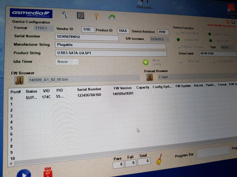Image resolution: width=237 pixels, height=177 pixels.
Task: Click the Drive Label NEW DISK field
Action: [218, 54]
